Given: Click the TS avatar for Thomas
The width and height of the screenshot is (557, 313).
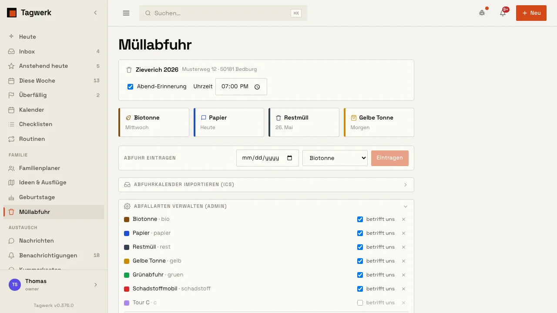Looking at the screenshot, I should [15, 285].
